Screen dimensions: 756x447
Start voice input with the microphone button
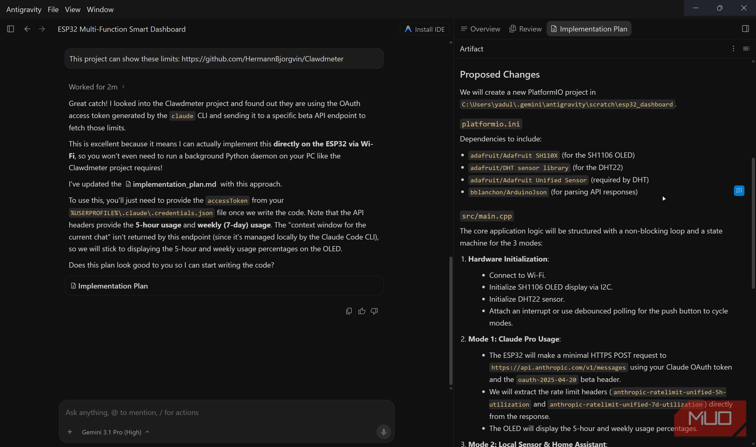click(x=384, y=432)
